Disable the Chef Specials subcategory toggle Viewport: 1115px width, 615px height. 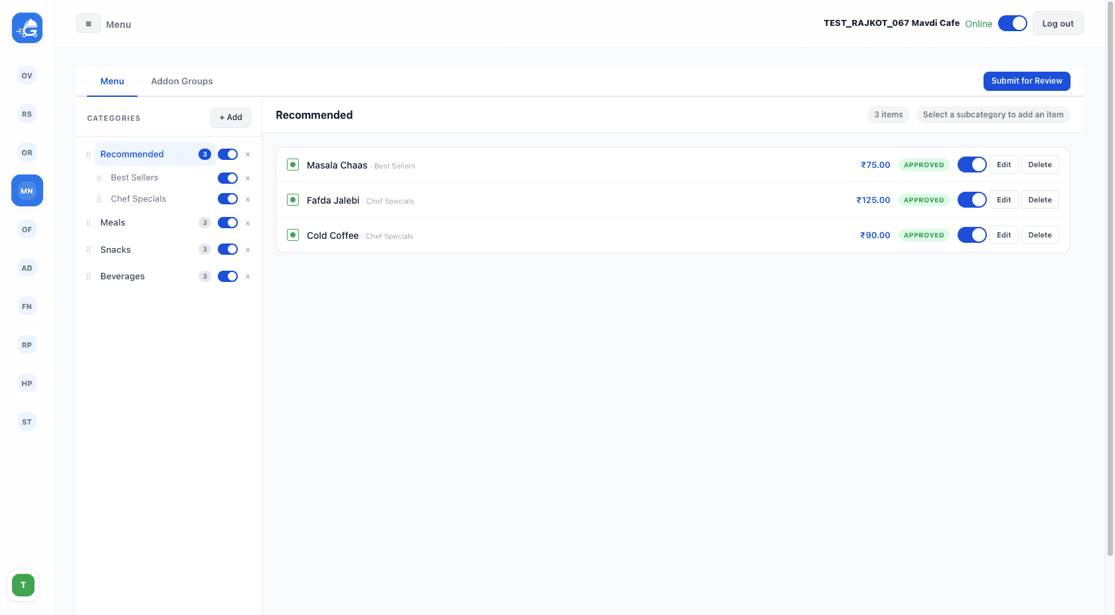pyautogui.click(x=228, y=199)
